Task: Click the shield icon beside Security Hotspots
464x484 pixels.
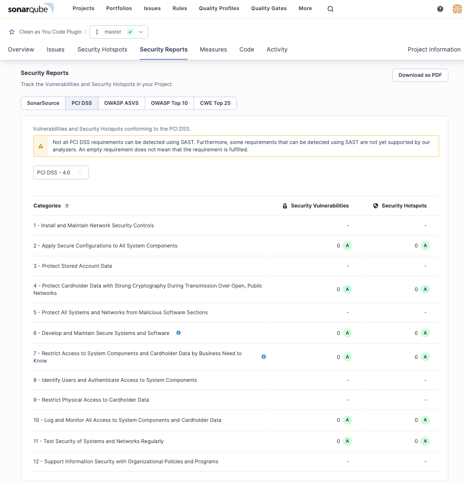Action: coord(376,206)
